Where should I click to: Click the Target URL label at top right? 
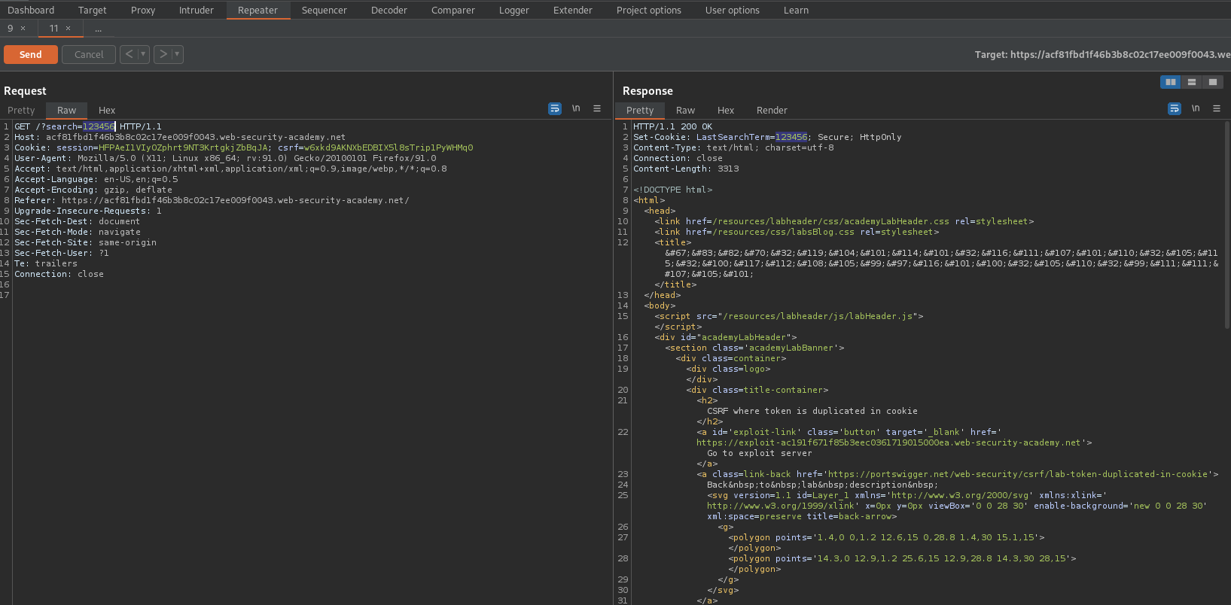1102,54
